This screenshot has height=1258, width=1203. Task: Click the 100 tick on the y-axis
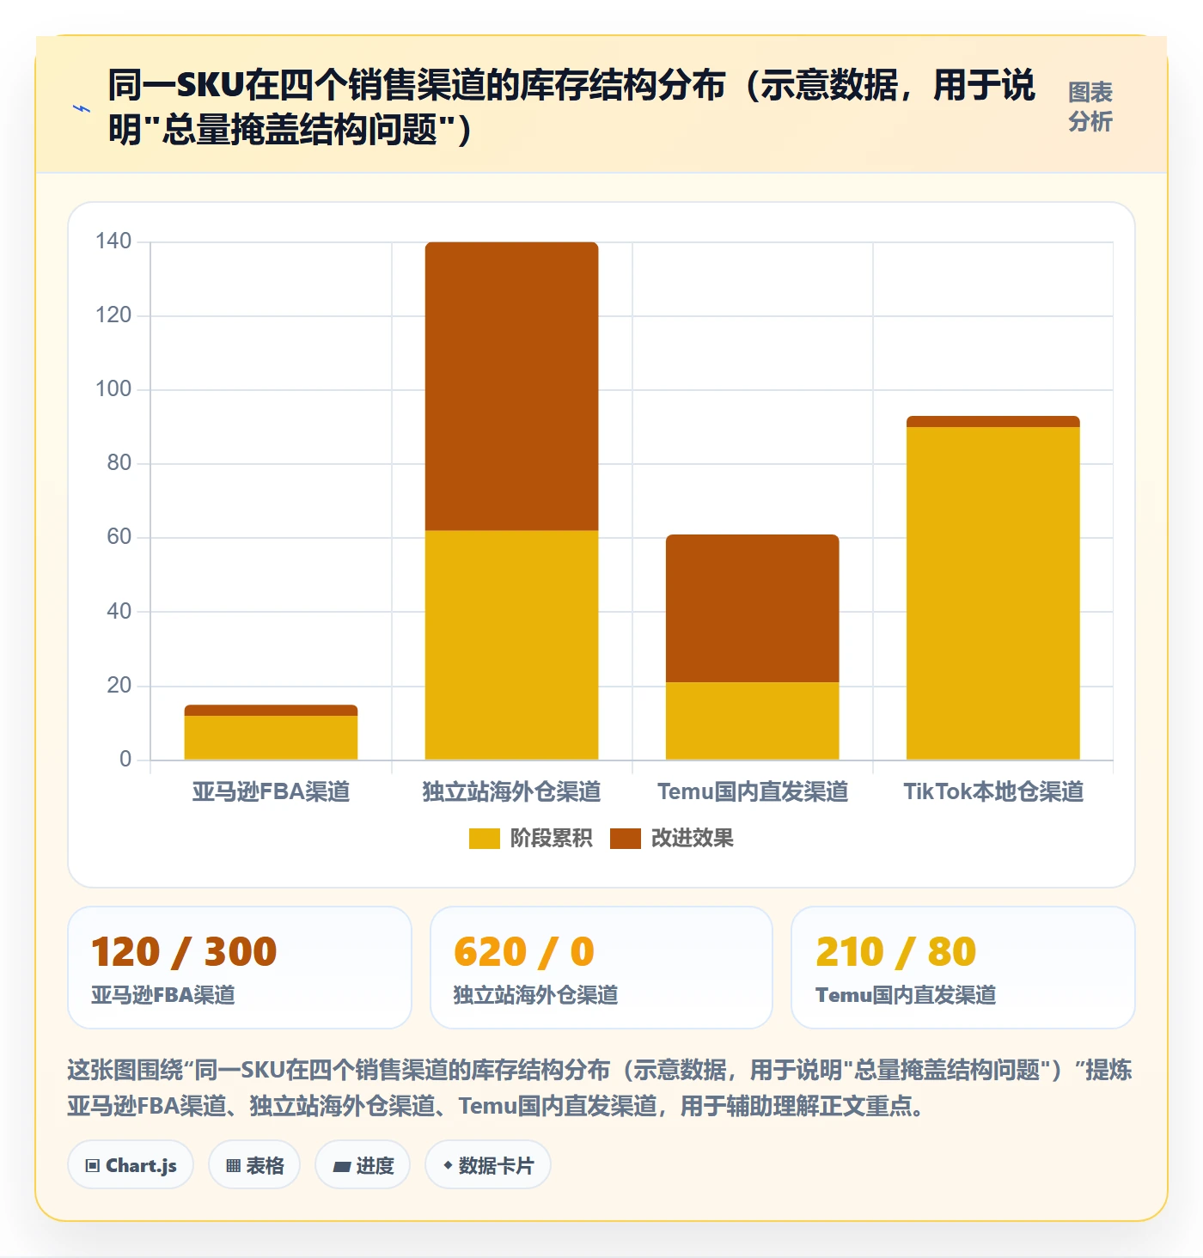[x=113, y=389]
